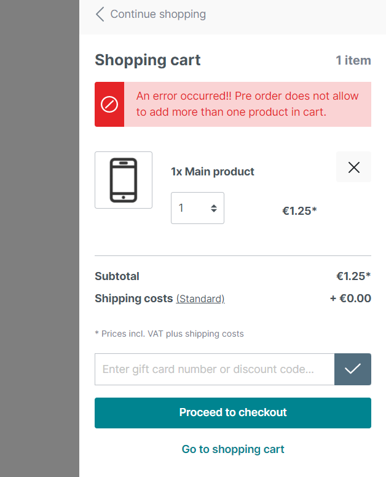Open the quantity dropdown showing 1

click(x=197, y=208)
